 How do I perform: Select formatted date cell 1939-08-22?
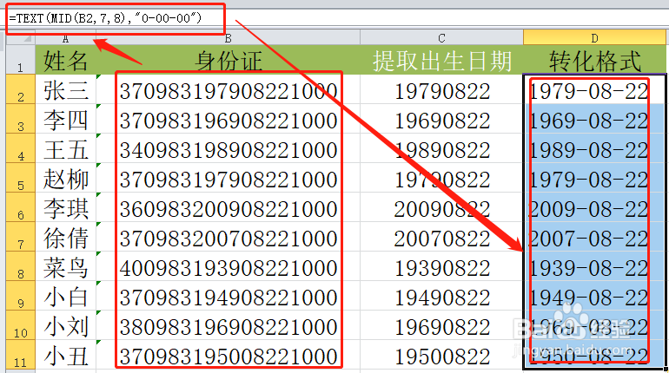pos(594,265)
